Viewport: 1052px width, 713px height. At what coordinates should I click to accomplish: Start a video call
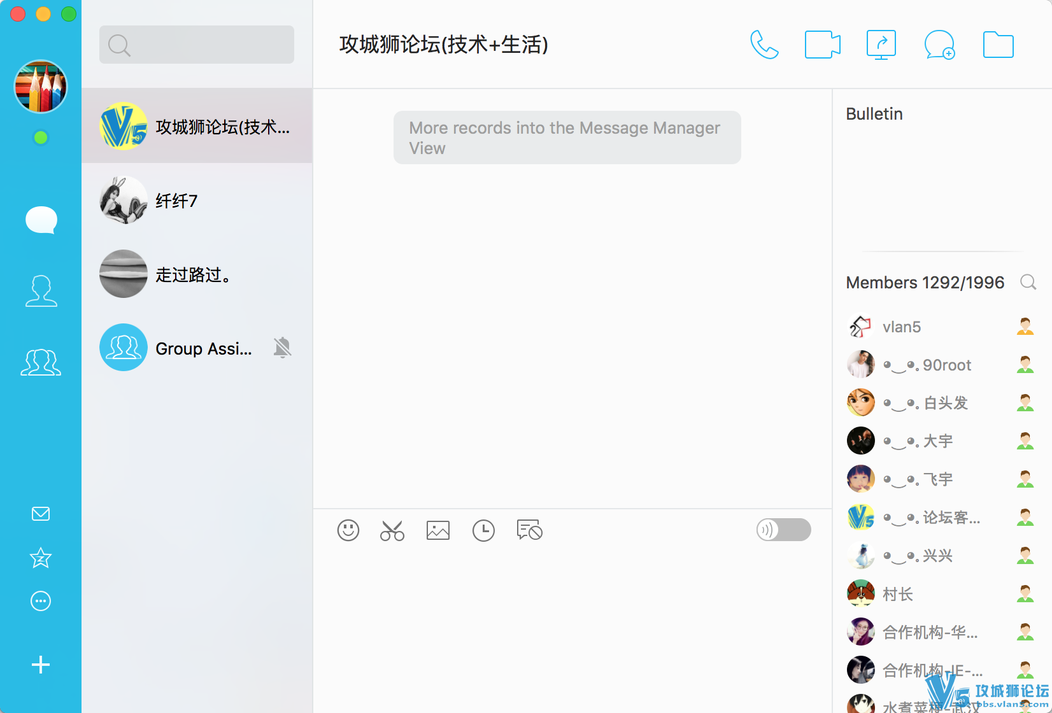click(x=822, y=45)
